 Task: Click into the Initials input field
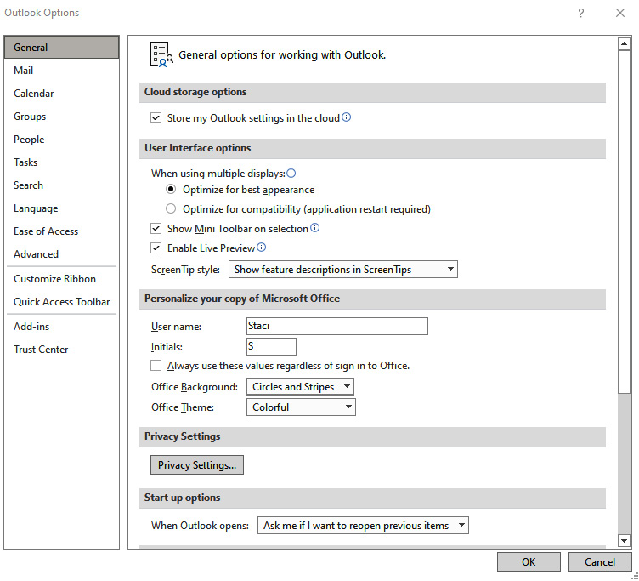[x=271, y=346]
